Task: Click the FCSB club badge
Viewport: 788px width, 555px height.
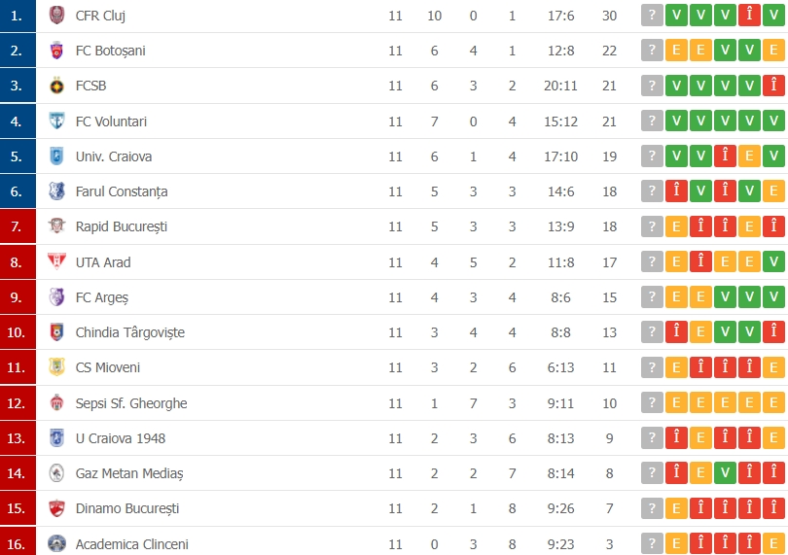Action: (56, 86)
